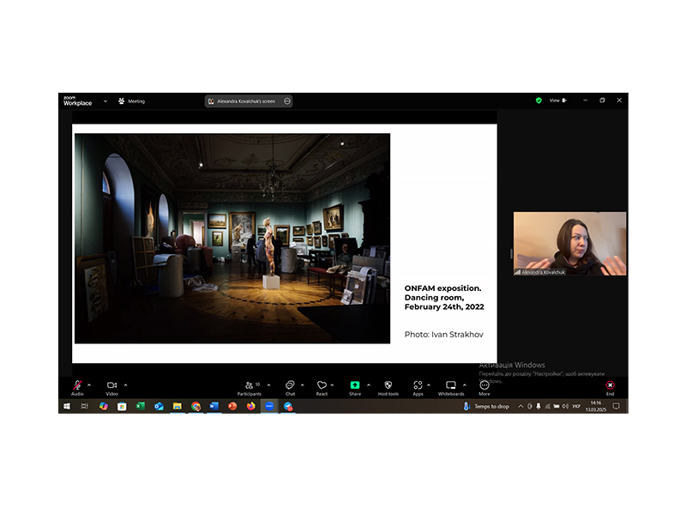Open the View layout menu
Viewport: 686px width, 515px height.
[557, 100]
